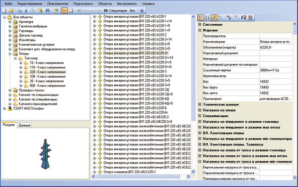Click the Cut scissors toolbar icon

pos(26,11)
